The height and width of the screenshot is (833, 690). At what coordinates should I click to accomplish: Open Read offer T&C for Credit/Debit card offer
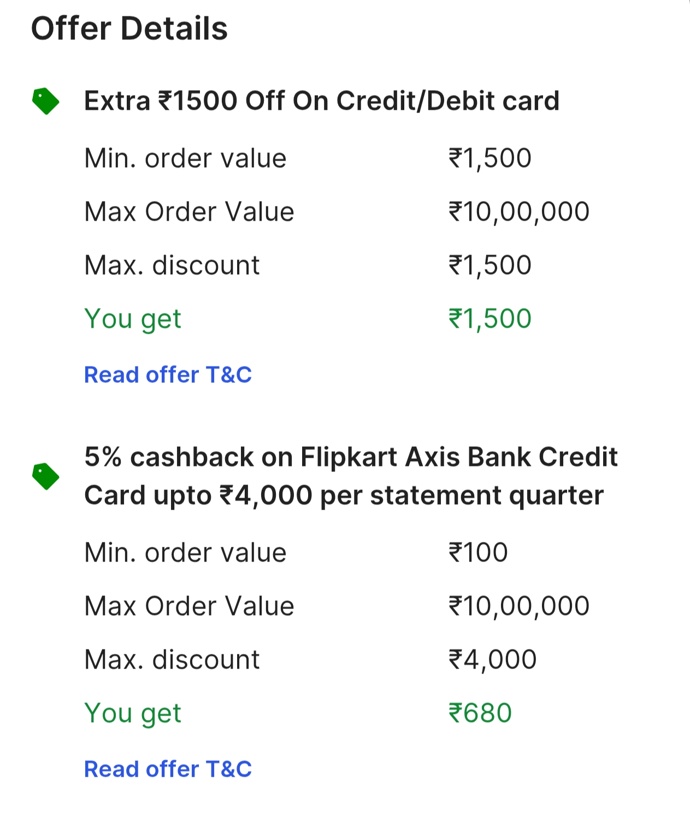coord(168,375)
